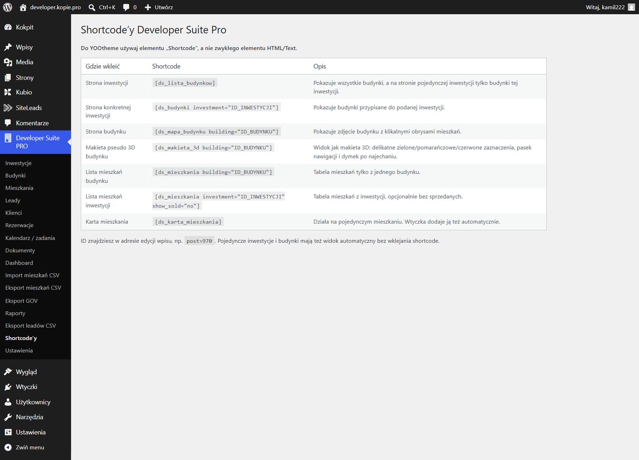Click the Wtyczki plug icon

tap(8, 387)
